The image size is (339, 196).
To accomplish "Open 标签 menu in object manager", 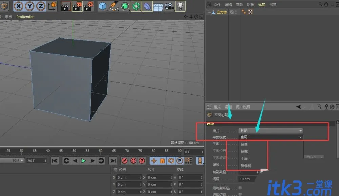I will [262, 4].
